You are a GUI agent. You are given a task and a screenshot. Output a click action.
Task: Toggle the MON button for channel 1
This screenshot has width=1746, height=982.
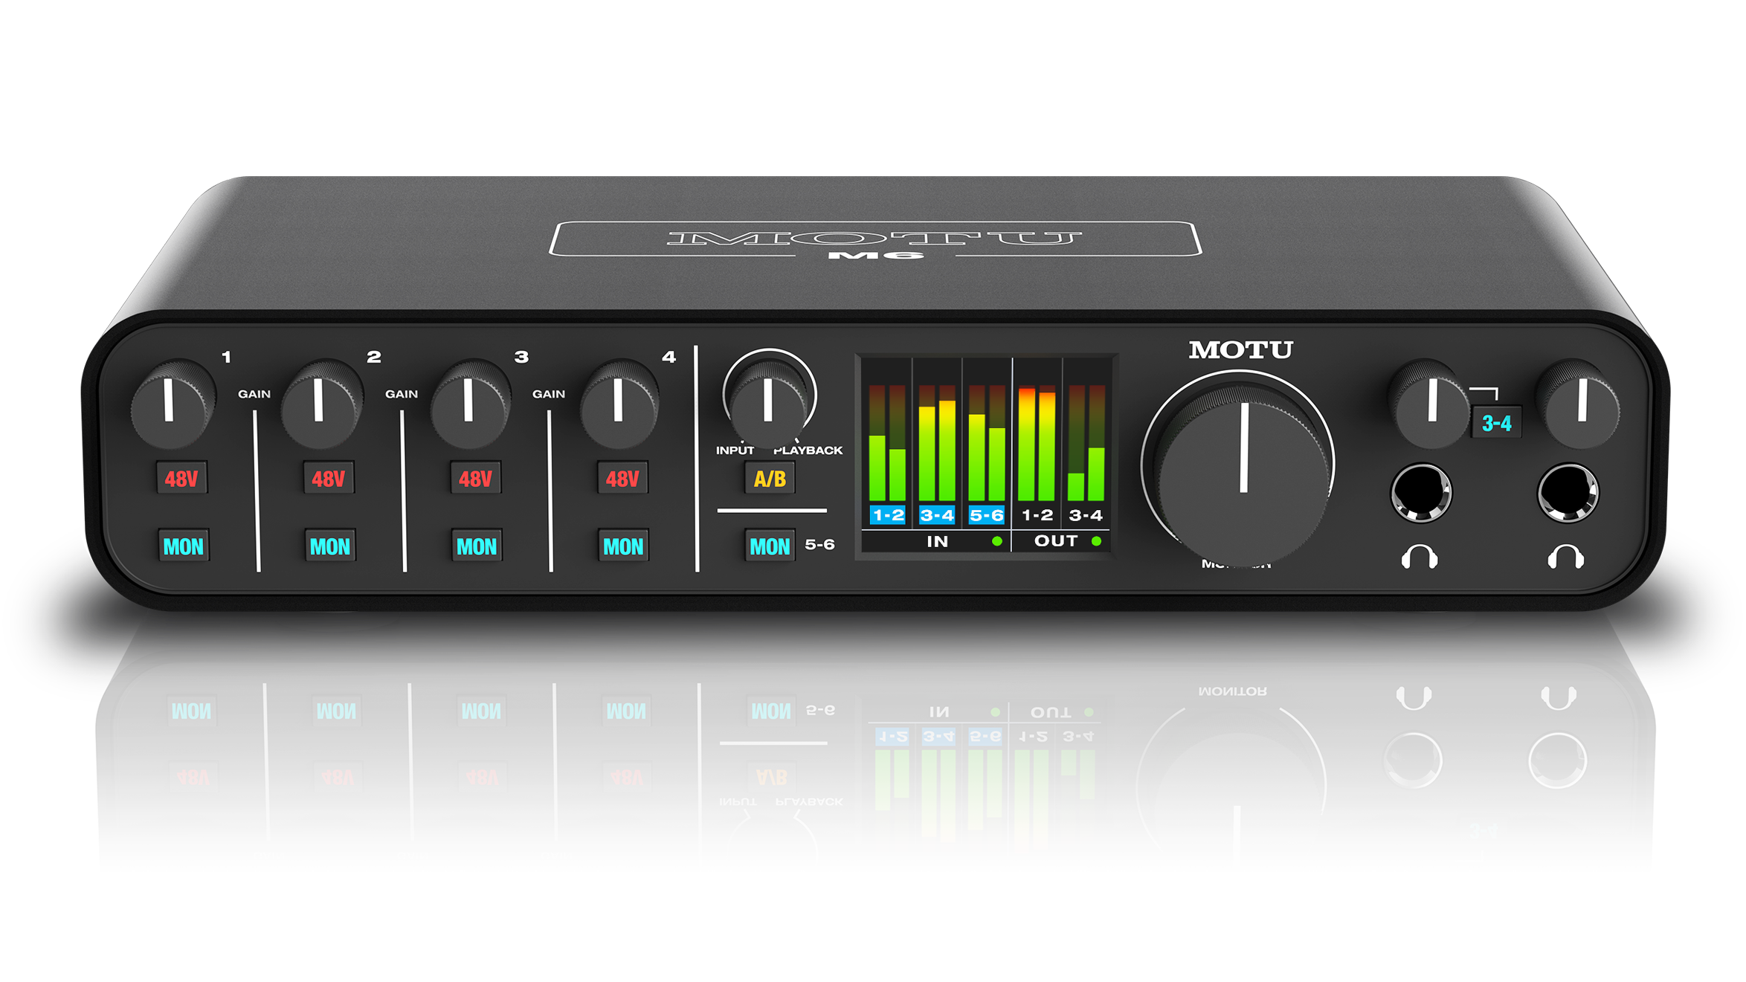click(183, 546)
